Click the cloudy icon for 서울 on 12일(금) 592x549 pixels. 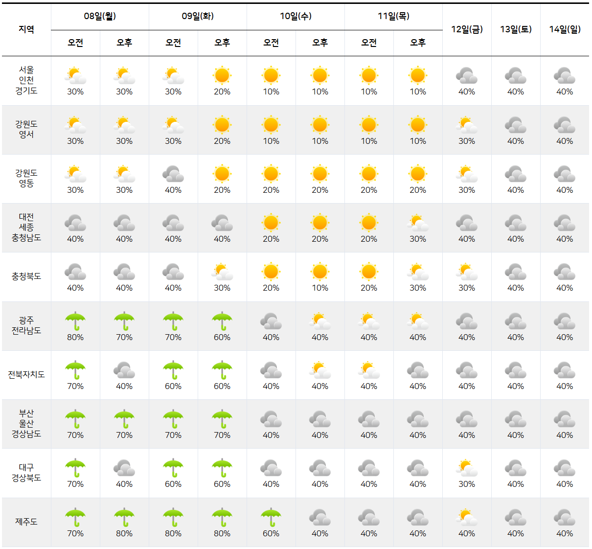(467, 76)
